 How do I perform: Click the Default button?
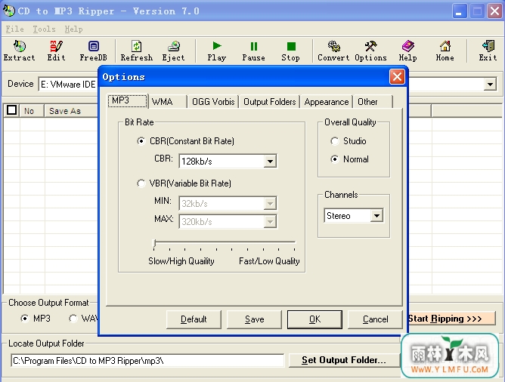(x=194, y=319)
